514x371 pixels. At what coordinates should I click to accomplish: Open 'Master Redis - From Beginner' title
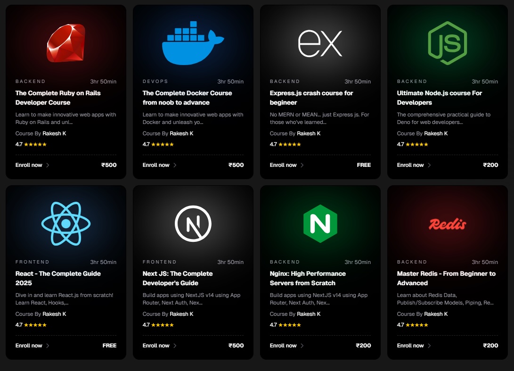(446, 278)
